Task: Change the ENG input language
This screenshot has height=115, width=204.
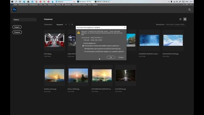Action: tap(187, 2)
